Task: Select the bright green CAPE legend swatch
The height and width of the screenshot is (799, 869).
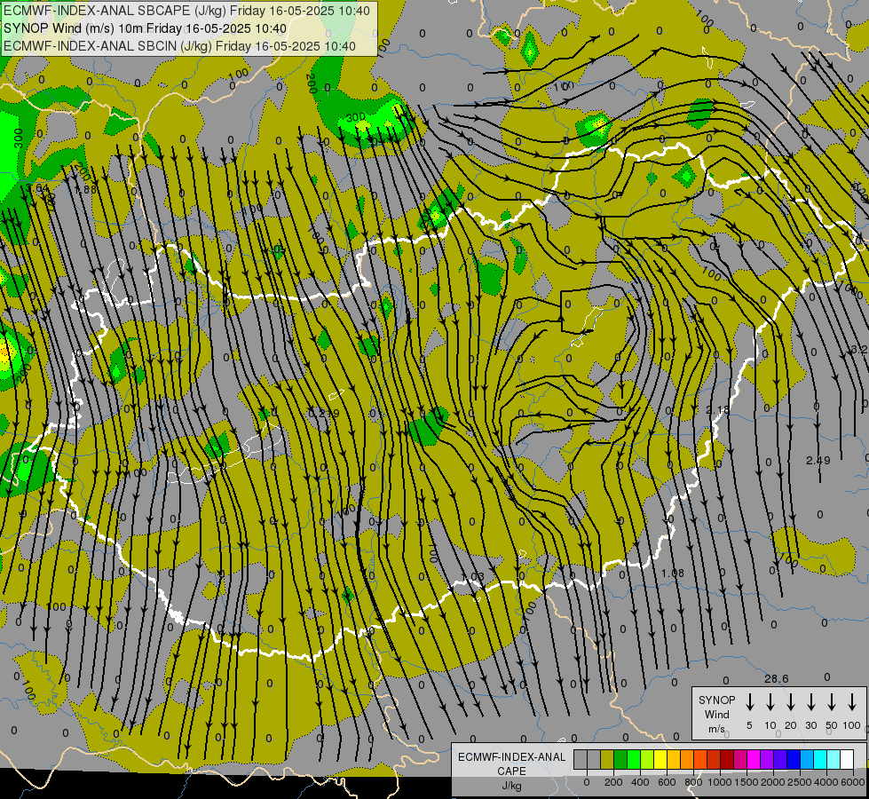Action: pos(634,759)
